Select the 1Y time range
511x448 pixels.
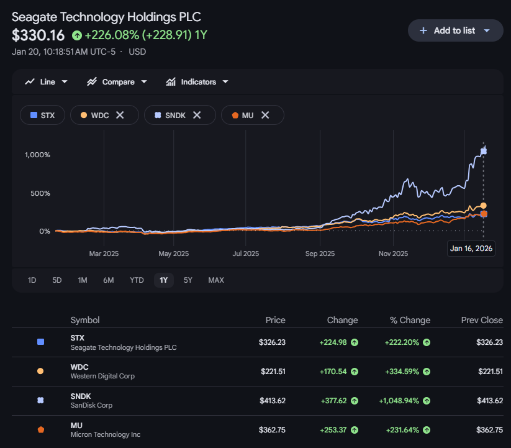point(163,280)
